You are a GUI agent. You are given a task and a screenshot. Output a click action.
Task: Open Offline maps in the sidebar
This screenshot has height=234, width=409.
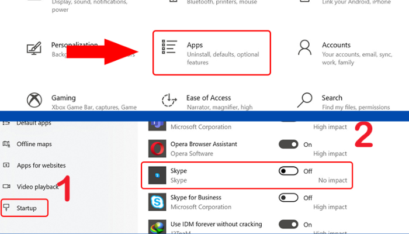tap(34, 144)
